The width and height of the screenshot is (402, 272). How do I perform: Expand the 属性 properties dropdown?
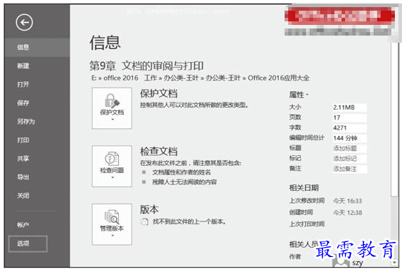(x=299, y=95)
